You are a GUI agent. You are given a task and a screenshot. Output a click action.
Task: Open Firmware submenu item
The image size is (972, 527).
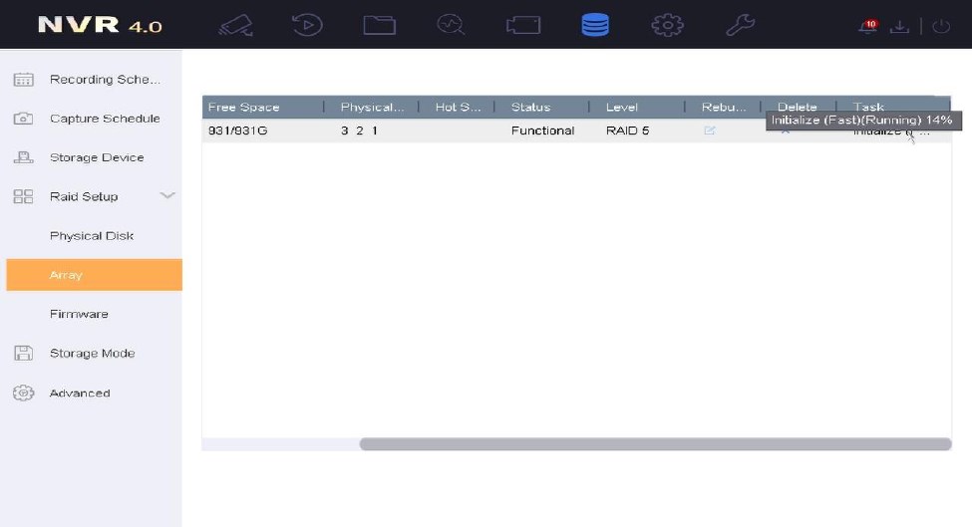tap(79, 314)
